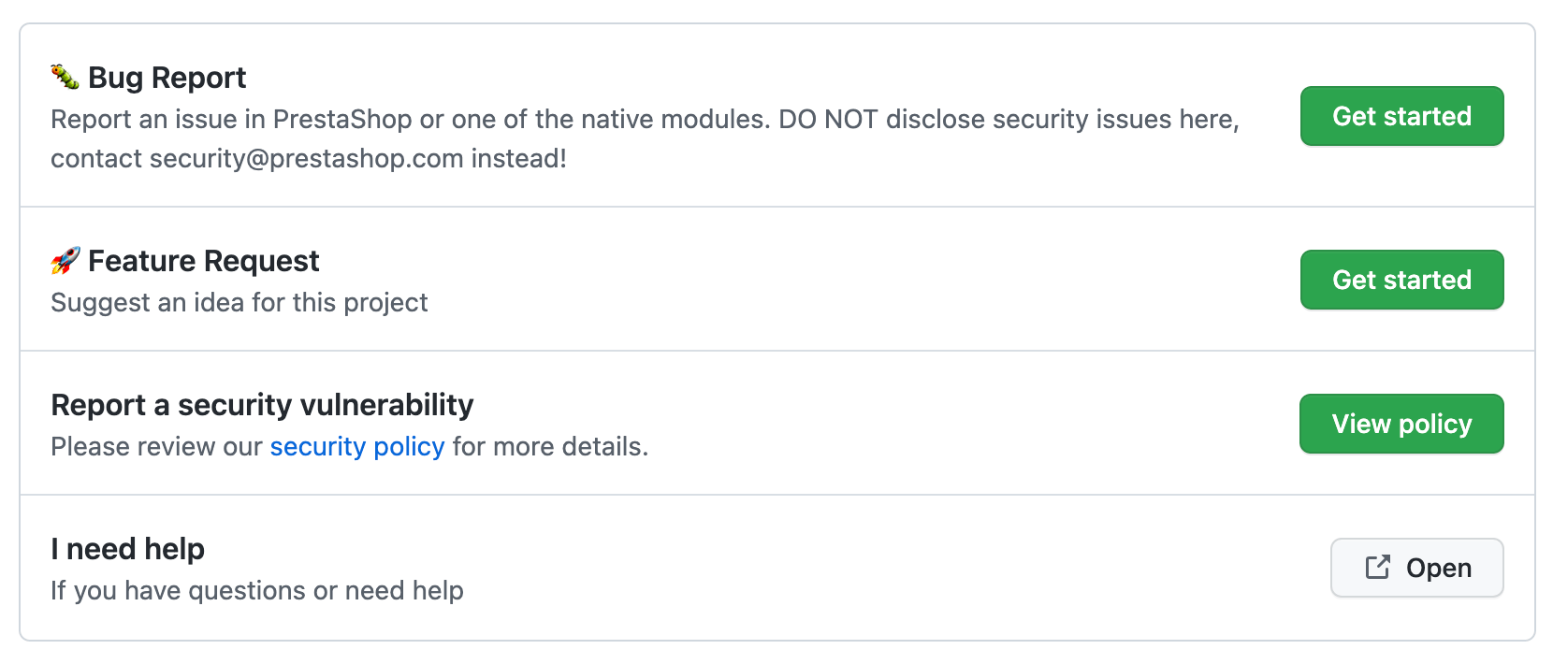Click the external link icon in Open button

tap(1377, 567)
